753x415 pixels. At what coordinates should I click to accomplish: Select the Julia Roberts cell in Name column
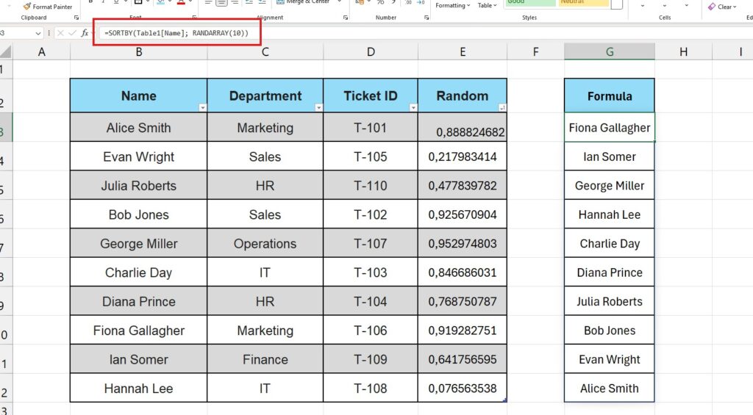click(x=139, y=185)
